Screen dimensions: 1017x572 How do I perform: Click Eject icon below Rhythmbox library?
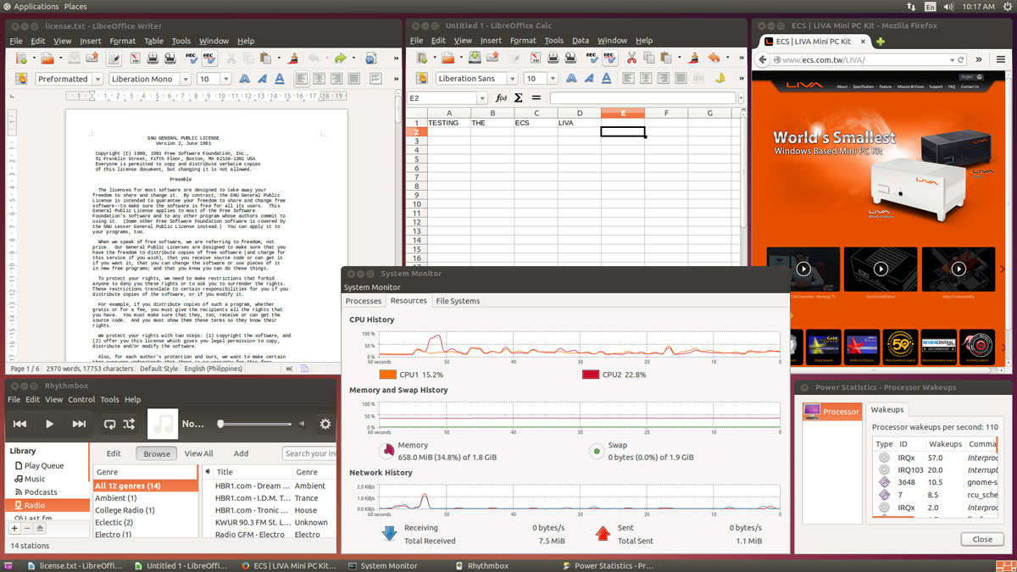point(39,528)
